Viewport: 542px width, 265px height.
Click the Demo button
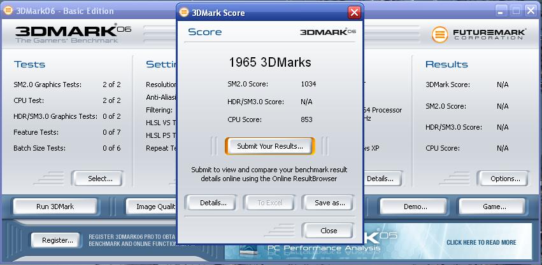coord(415,207)
